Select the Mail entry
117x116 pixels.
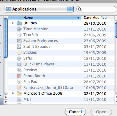pos(27,99)
